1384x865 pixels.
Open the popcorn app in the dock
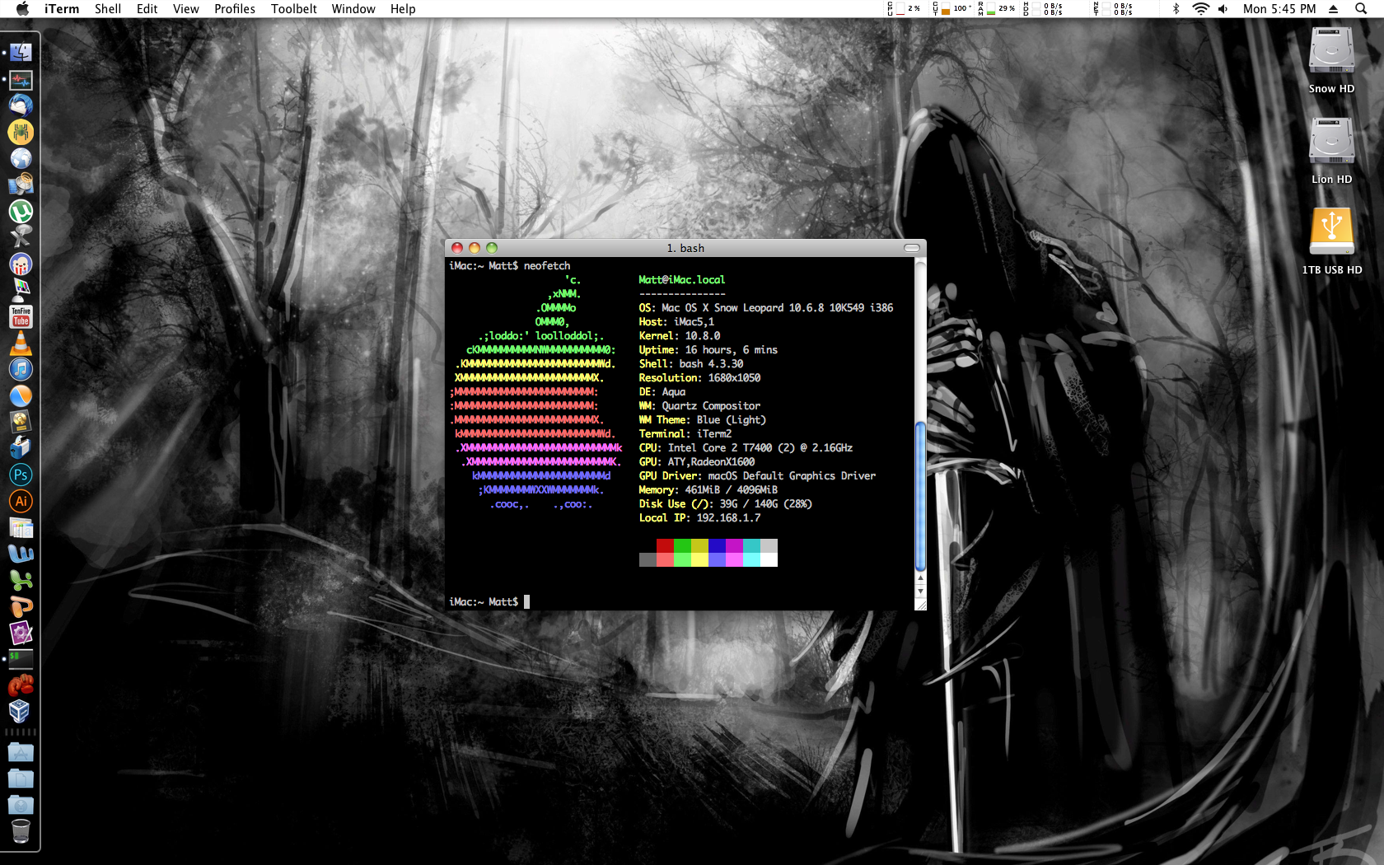pyautogui.click(x=21, y=264)
